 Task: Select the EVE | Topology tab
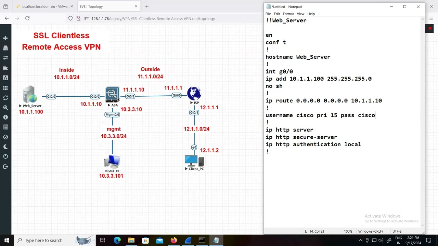point(105,6)
